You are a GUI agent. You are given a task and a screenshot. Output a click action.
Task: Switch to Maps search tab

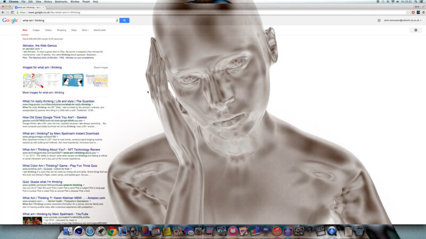pos(74,30)
